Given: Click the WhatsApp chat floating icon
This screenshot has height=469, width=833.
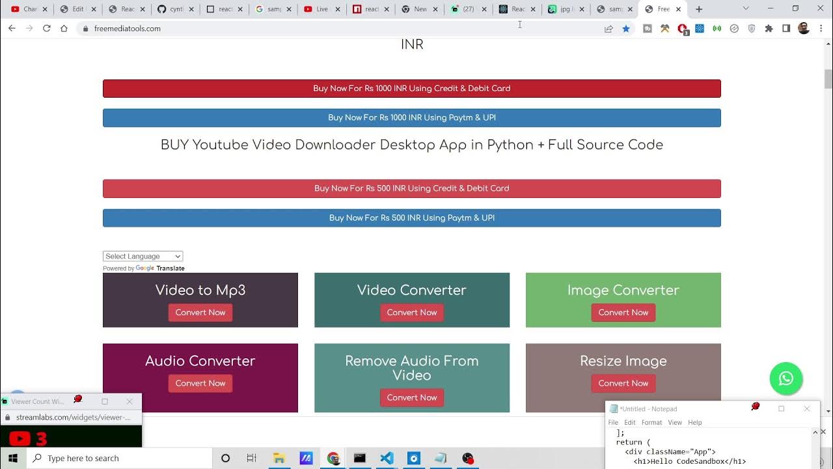Looking at the screenshot, I should coord(785,378).
